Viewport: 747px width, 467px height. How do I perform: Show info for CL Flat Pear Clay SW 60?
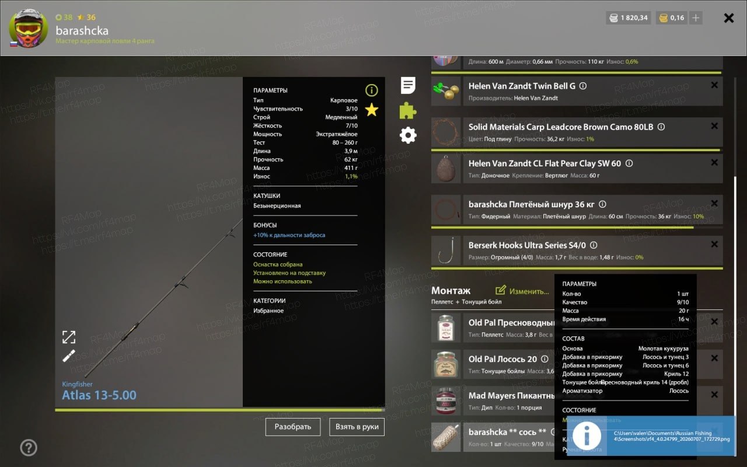point(629,164)
